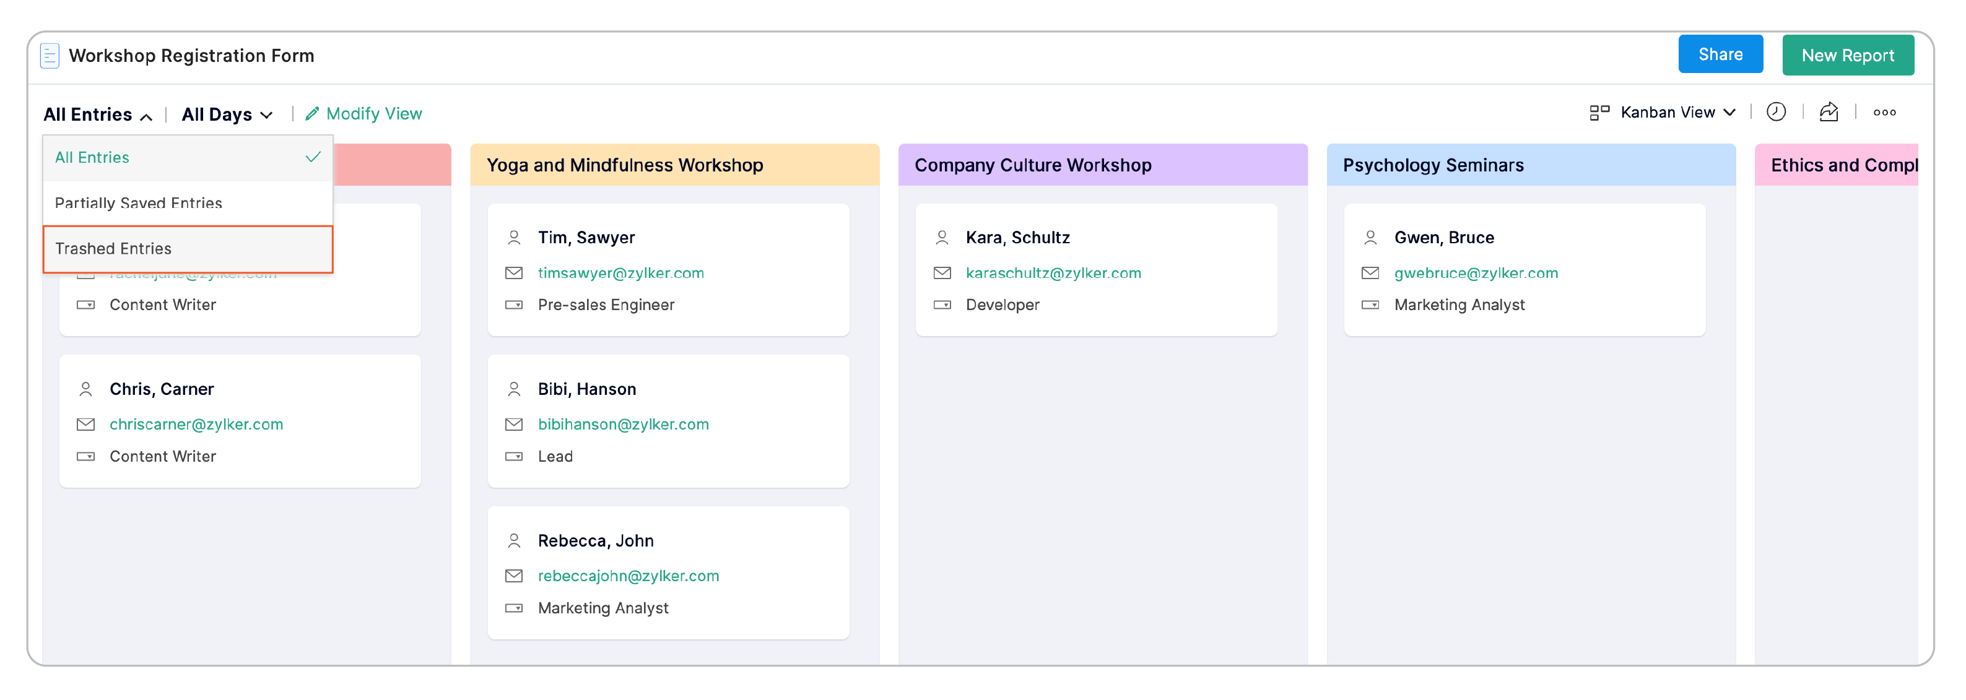Open the three-dot more options menu
Screen dimensions: 1966x700
1884,112
